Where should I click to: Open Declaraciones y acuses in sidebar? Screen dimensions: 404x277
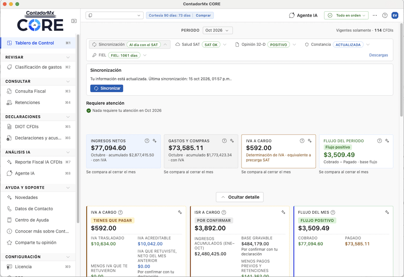click(x=38, y=138)
